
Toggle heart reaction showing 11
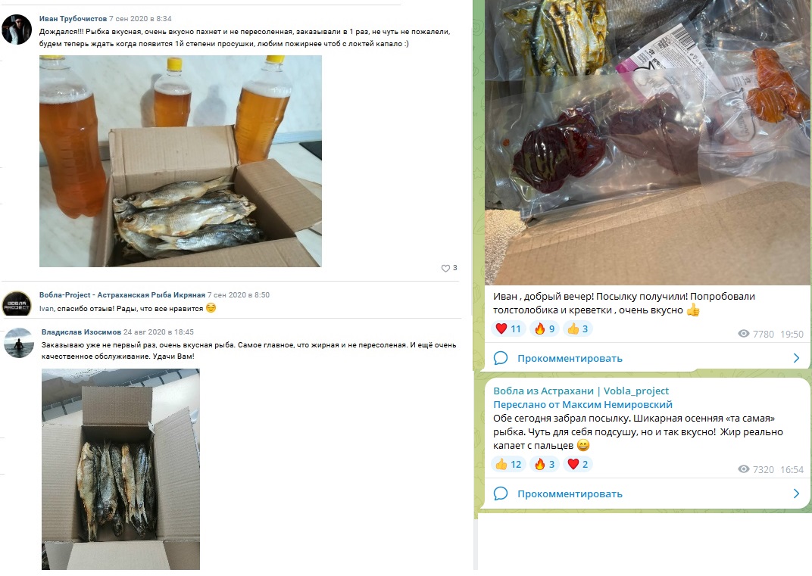pos(508,328)
